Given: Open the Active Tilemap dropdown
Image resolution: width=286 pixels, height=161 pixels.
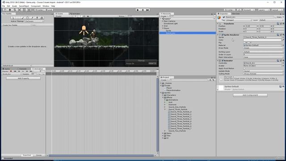Looking at the screenshot, I should [x=34, y=21].
